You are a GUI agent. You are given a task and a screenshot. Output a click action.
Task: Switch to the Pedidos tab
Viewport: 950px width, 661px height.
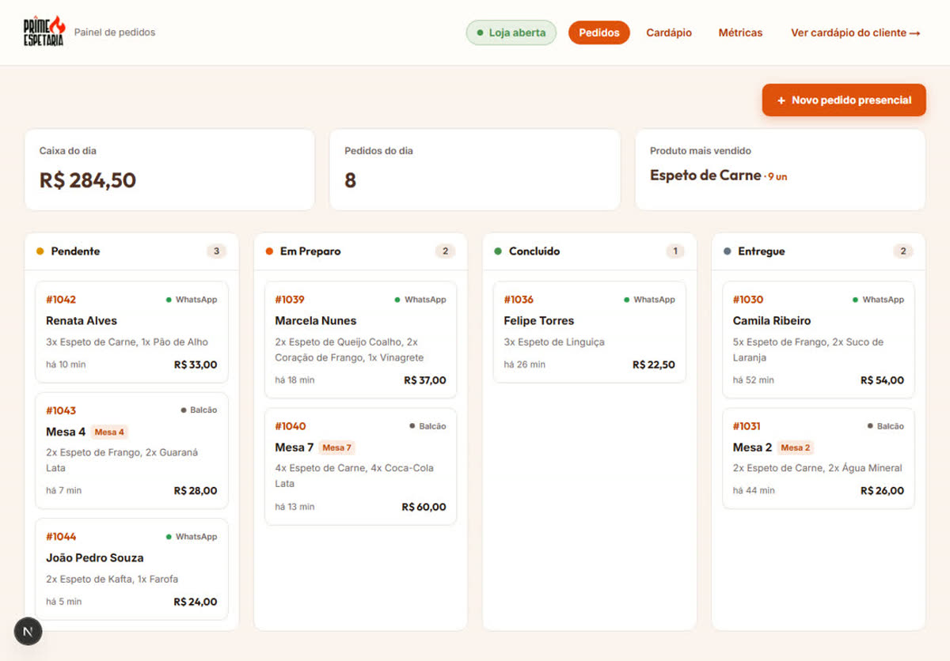(599, 32)
